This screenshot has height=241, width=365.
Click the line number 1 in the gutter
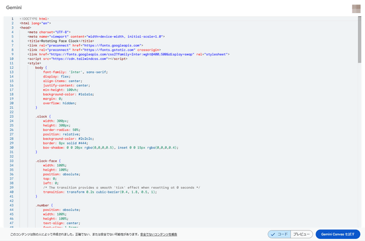[x=12, y=19]
